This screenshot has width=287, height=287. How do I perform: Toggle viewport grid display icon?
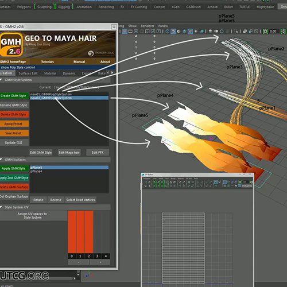click(x=125, y=31)
